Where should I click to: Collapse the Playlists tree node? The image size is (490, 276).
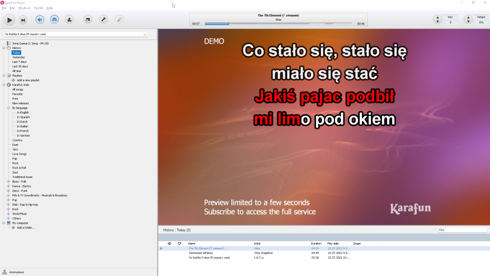tap(4, 76)
